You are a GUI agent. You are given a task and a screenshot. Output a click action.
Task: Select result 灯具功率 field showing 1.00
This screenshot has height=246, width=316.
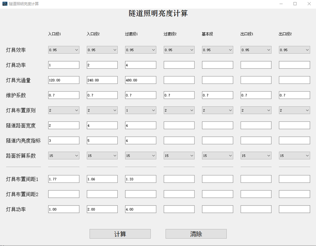click(64, 209)
